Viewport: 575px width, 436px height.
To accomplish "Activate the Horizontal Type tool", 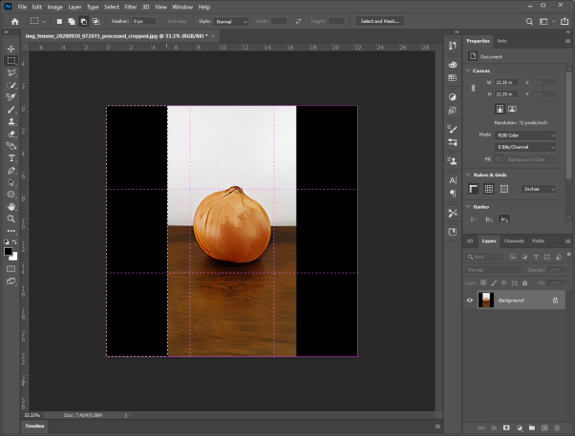I will [x=11, y=158].
